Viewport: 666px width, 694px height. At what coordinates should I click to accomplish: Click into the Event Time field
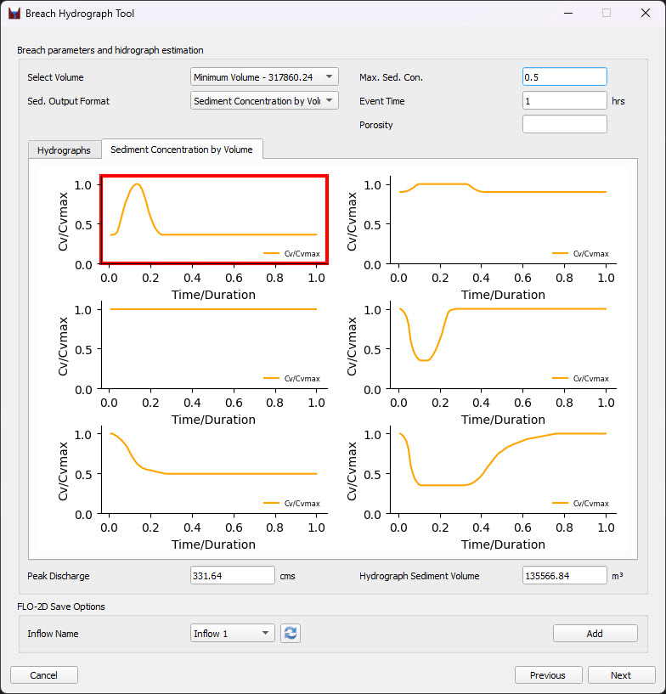(x=564, y=101)
